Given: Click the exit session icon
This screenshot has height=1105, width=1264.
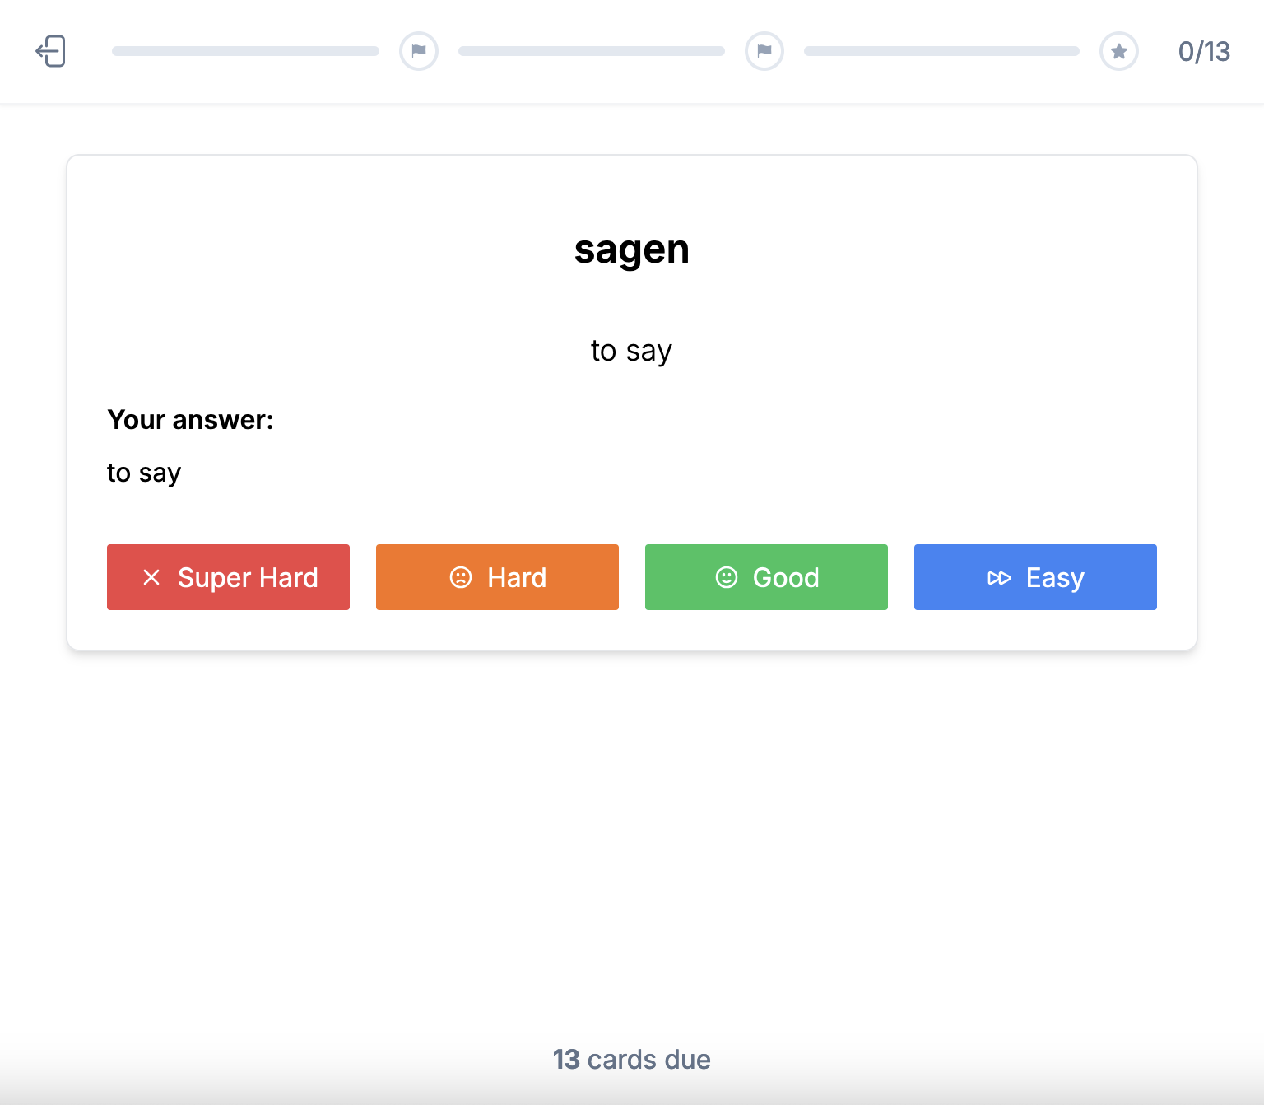Looking at the screenshot, I should pos(50,51).
